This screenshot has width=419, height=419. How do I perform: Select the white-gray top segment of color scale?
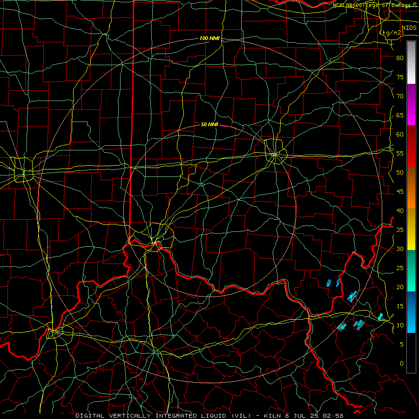coord(411,62)
